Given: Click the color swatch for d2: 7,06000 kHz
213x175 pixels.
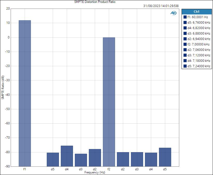Looking at the screenshot, I should 185,50.
